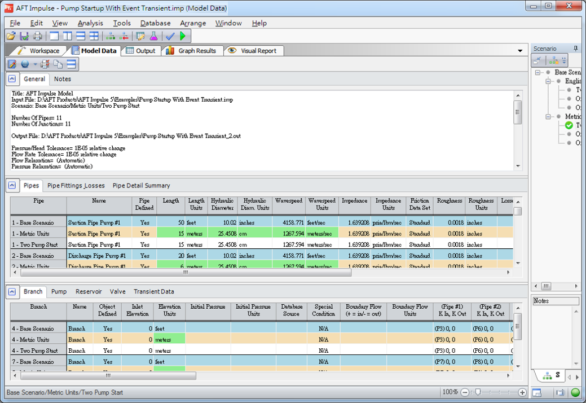This screenshot has height=403, width=586.
Task: Open the pencil-and-table output control icon
Action: [140, 36]
